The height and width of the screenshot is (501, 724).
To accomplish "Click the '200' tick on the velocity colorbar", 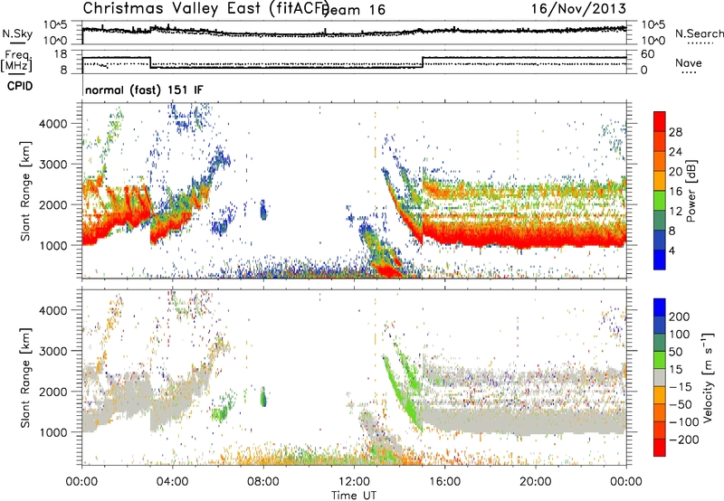I will point(680,317).
